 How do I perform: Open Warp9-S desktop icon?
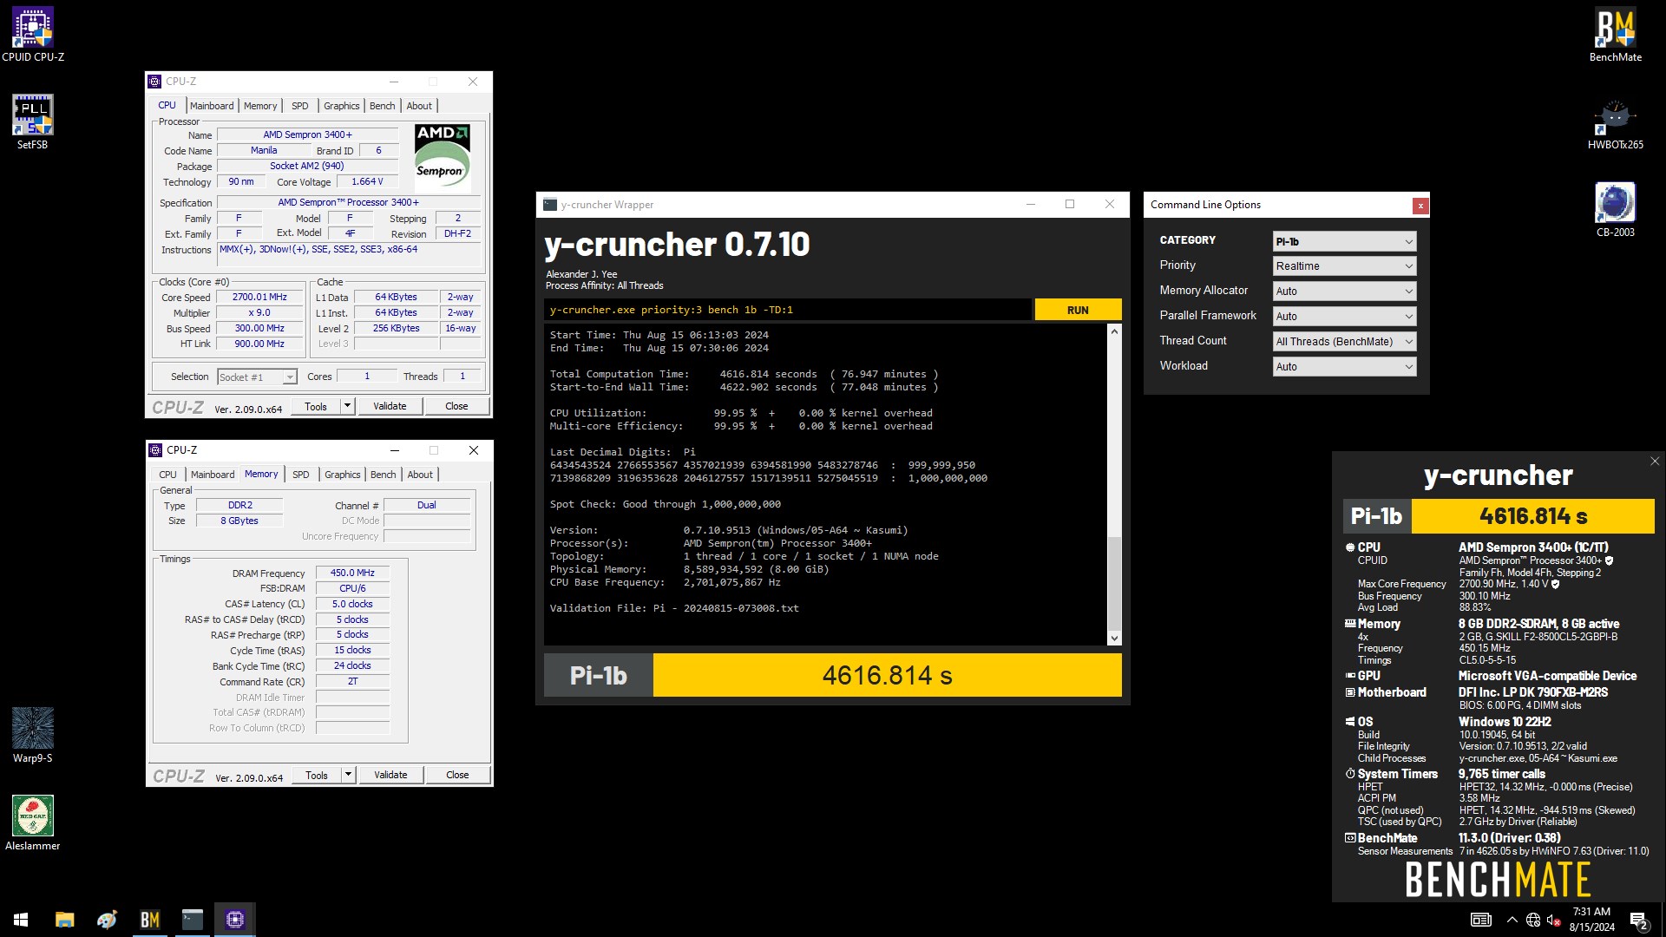(33, 735)
